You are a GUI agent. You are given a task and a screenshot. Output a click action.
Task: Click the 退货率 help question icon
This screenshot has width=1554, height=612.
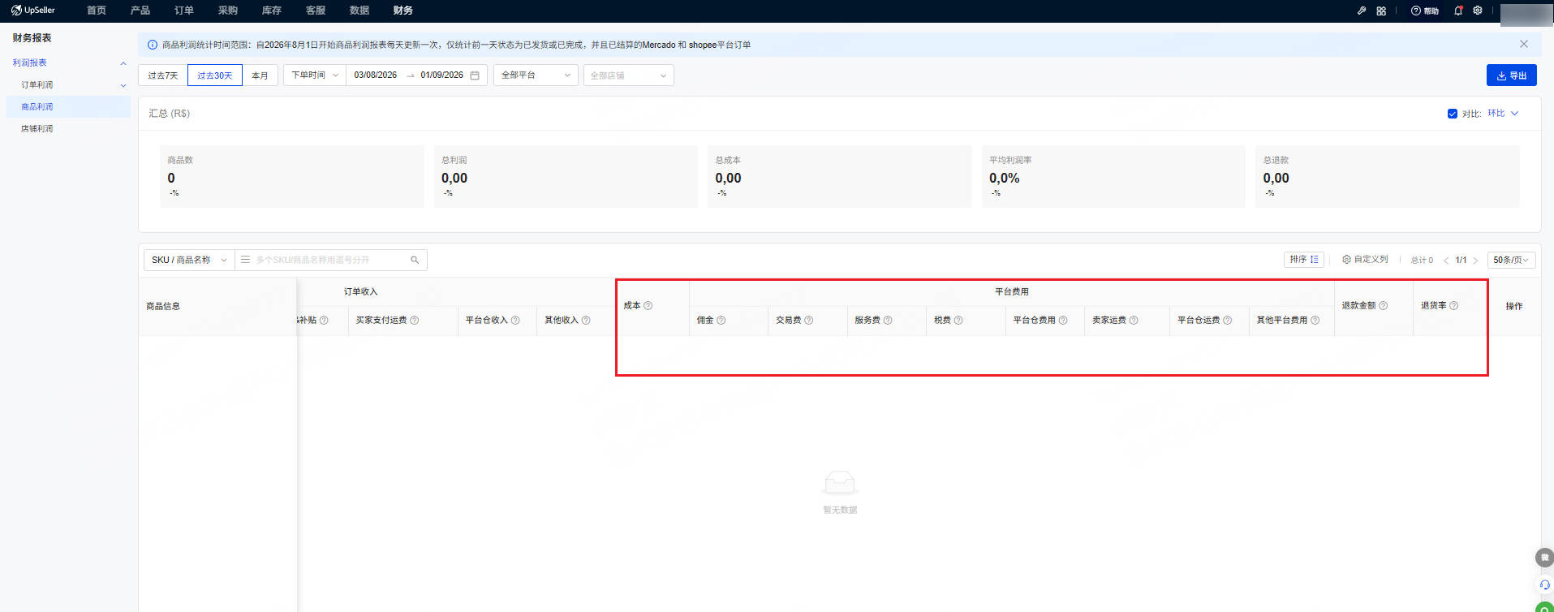(x=1453, y=306)
